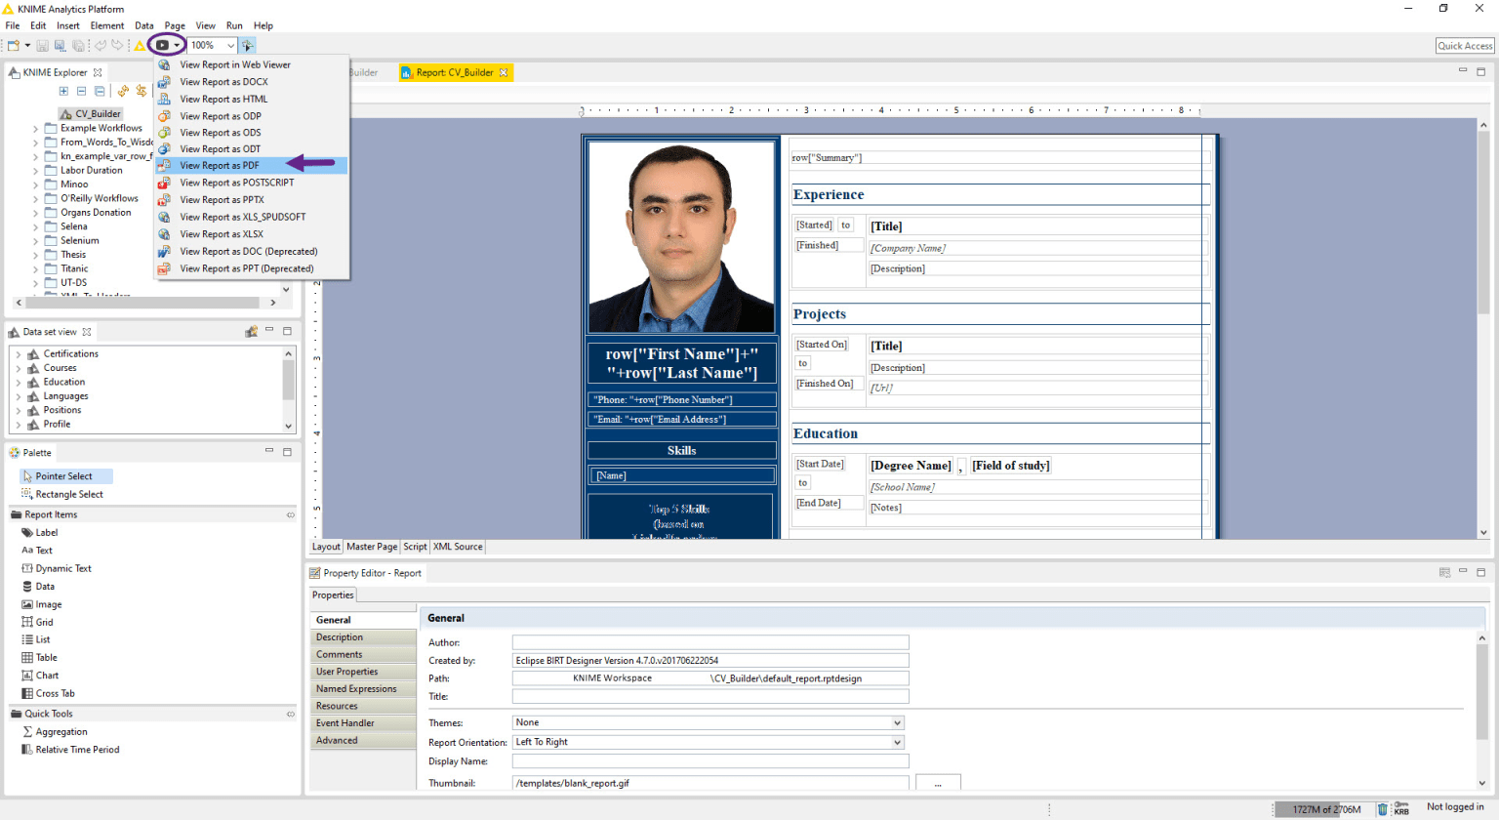Switch to the Master Page tab
The height and width of the screenshot is (820, 1499).
click(372, 547)
